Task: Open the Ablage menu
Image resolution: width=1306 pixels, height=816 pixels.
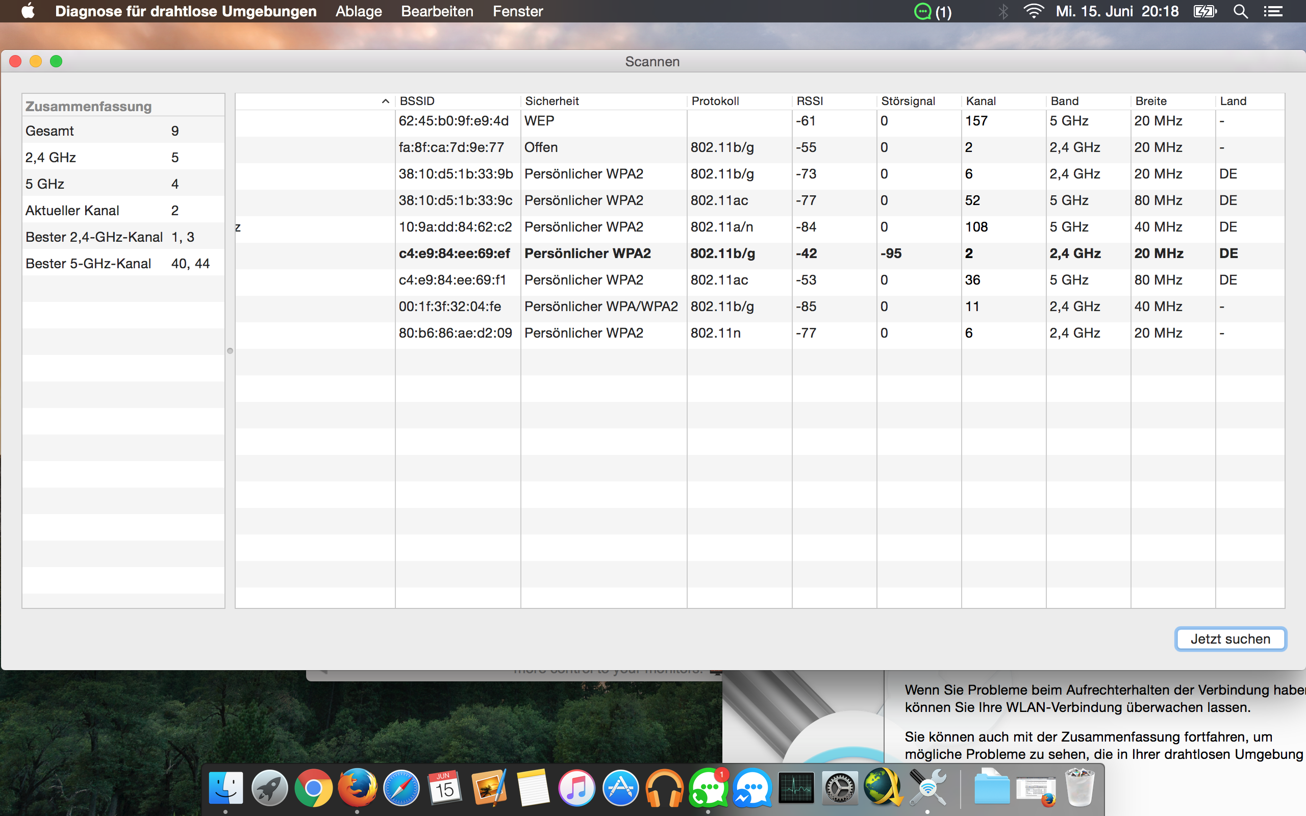Action: 358,11
